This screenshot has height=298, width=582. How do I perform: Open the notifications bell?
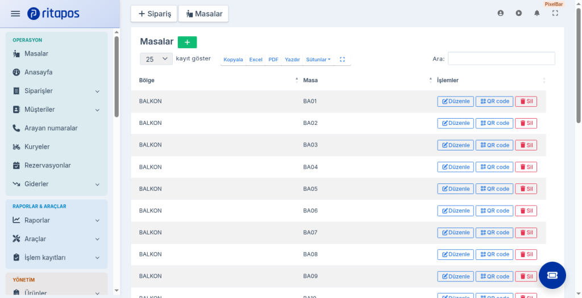[537, 14]
